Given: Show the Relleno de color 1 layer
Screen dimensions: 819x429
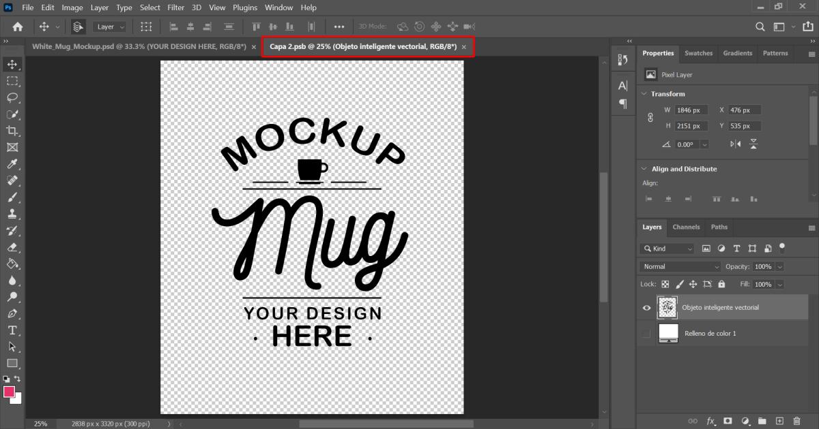Looking at the screenshot, I should pos(646,333).
